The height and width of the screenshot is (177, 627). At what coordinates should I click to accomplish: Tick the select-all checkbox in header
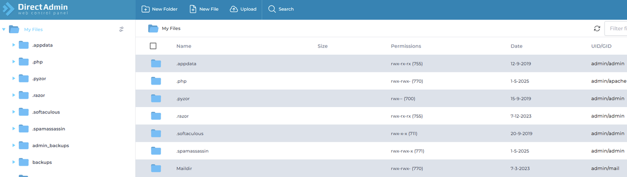click(153, 46)
